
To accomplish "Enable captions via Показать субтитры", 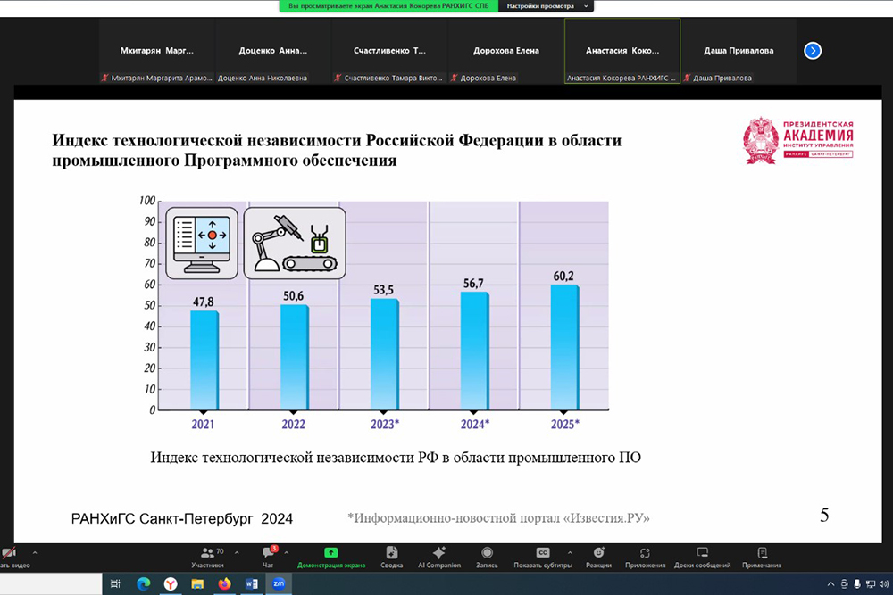I will 543,558.
